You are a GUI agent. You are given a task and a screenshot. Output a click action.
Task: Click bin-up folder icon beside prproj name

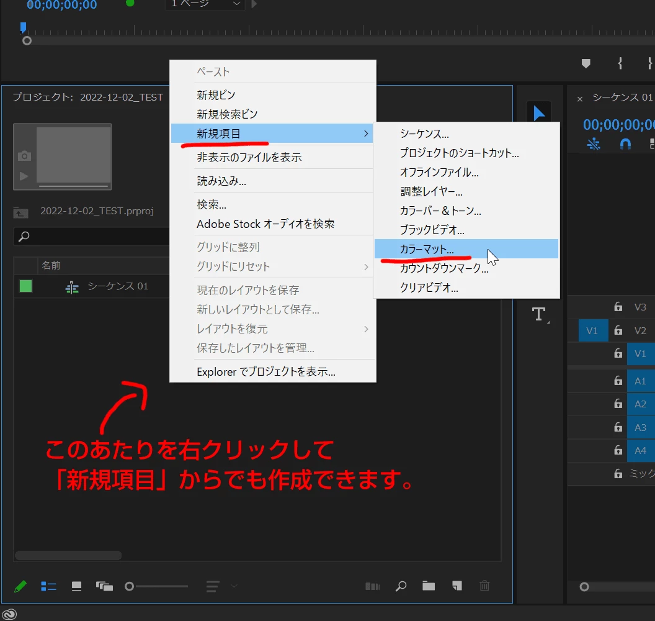21,213
